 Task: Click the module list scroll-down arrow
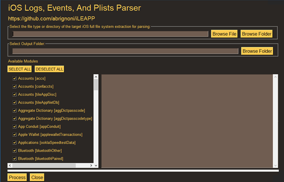pos(96,165)
